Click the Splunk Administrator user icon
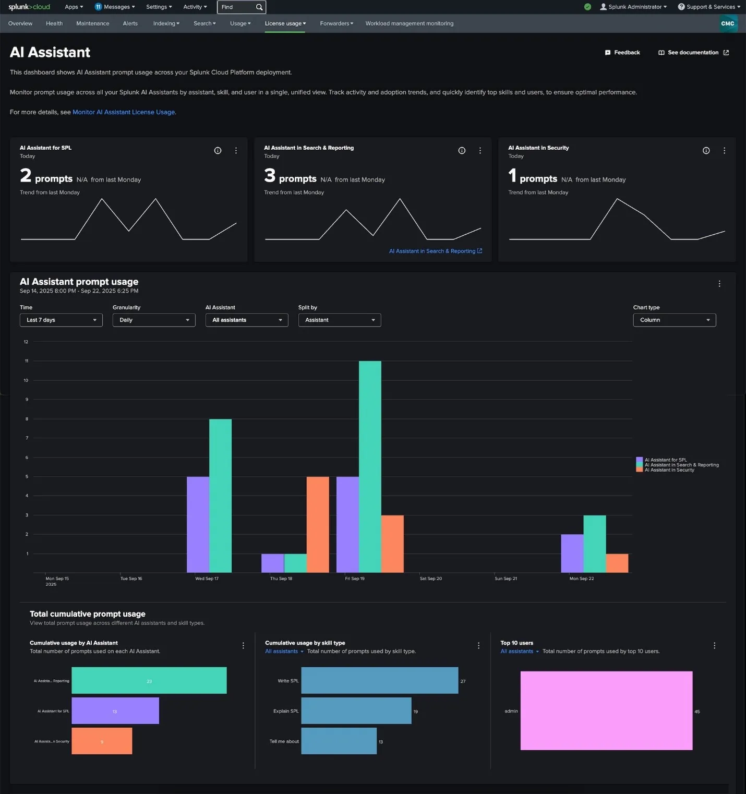Screen dimensions: 746x794 (603, 7)
